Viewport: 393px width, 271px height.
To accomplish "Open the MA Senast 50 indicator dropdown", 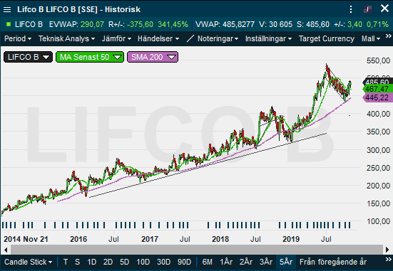I will tap(90, 57).
